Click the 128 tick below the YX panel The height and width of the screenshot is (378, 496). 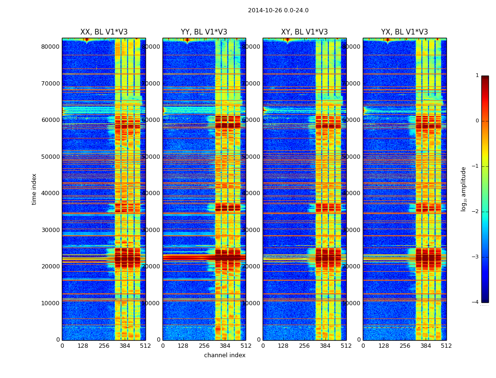(384, 346)
